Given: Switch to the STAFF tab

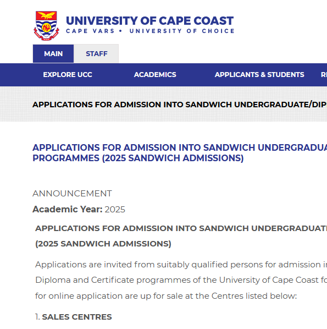Looking at the screenshot, I should tap(96, 54).
